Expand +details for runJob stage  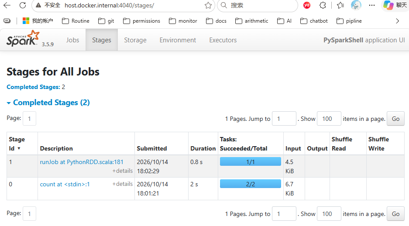tap(122, 171)
